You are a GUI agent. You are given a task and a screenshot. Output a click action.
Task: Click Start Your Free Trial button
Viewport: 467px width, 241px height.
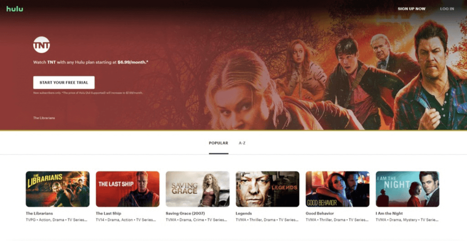tap(64, 82)
